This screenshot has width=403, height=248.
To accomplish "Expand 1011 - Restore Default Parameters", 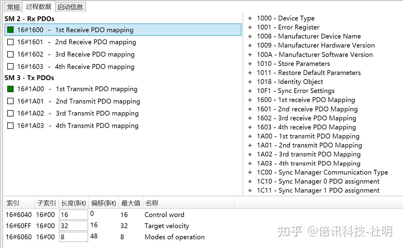I will click(250, 73).
